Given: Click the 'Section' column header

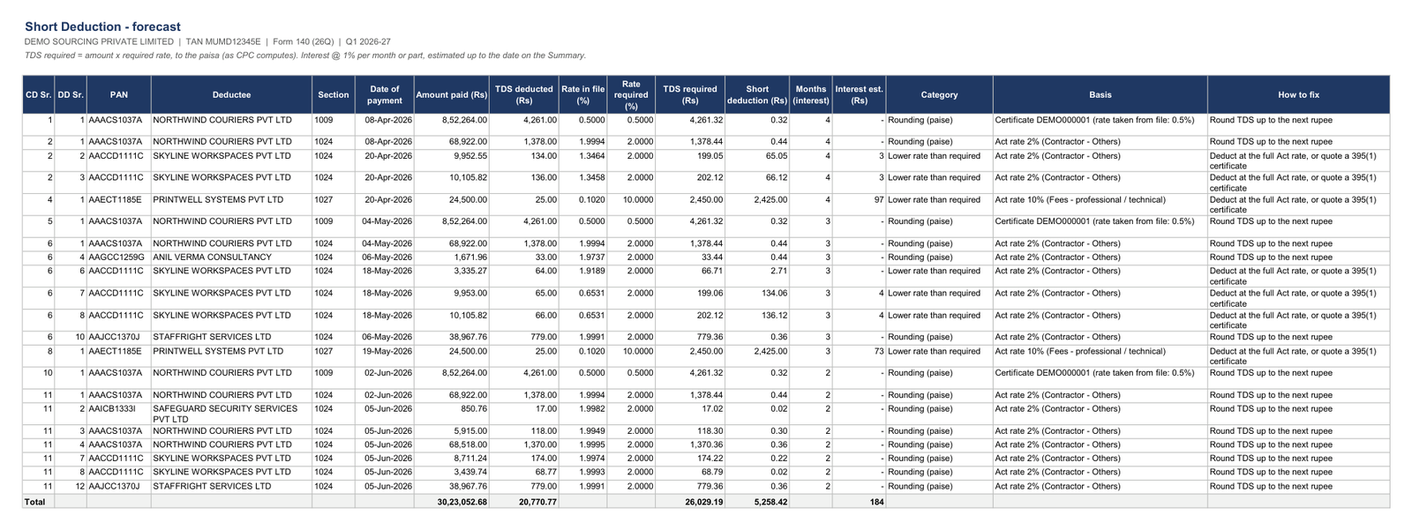Looking at the screenshot, I should [334, 95].
